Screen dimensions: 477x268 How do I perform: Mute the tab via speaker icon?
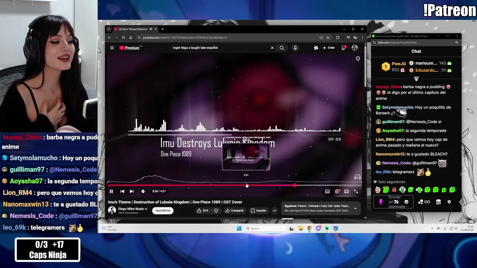pyautogui.click(x=151, y=29)
